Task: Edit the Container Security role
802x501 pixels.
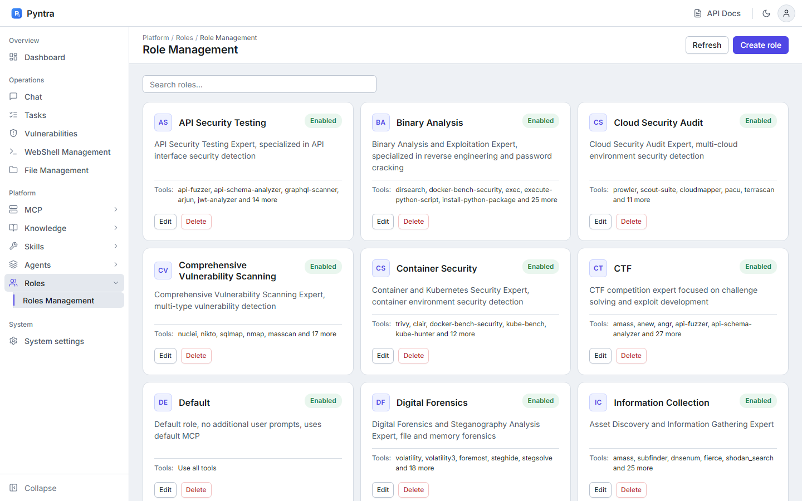Action: 383,356
